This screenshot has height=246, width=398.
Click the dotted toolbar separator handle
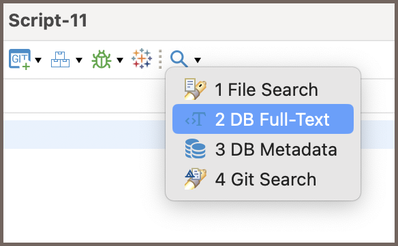(x=160, y=59)
